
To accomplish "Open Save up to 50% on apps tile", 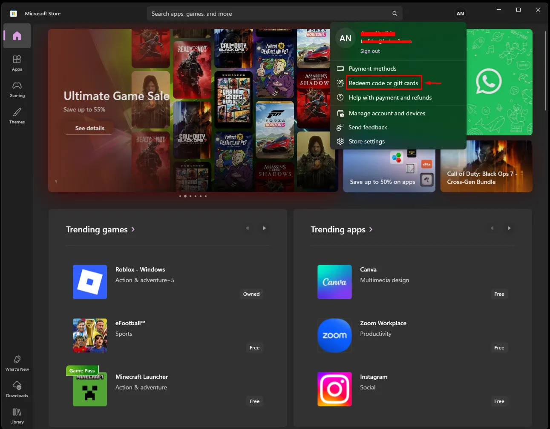I will [x=389, y=170].
